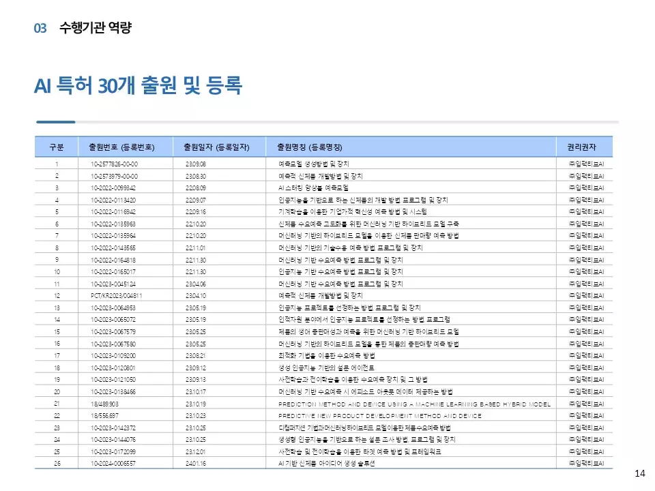Click the filing date 23.09.12
655x491 pixels.
(x=196, y=368)
